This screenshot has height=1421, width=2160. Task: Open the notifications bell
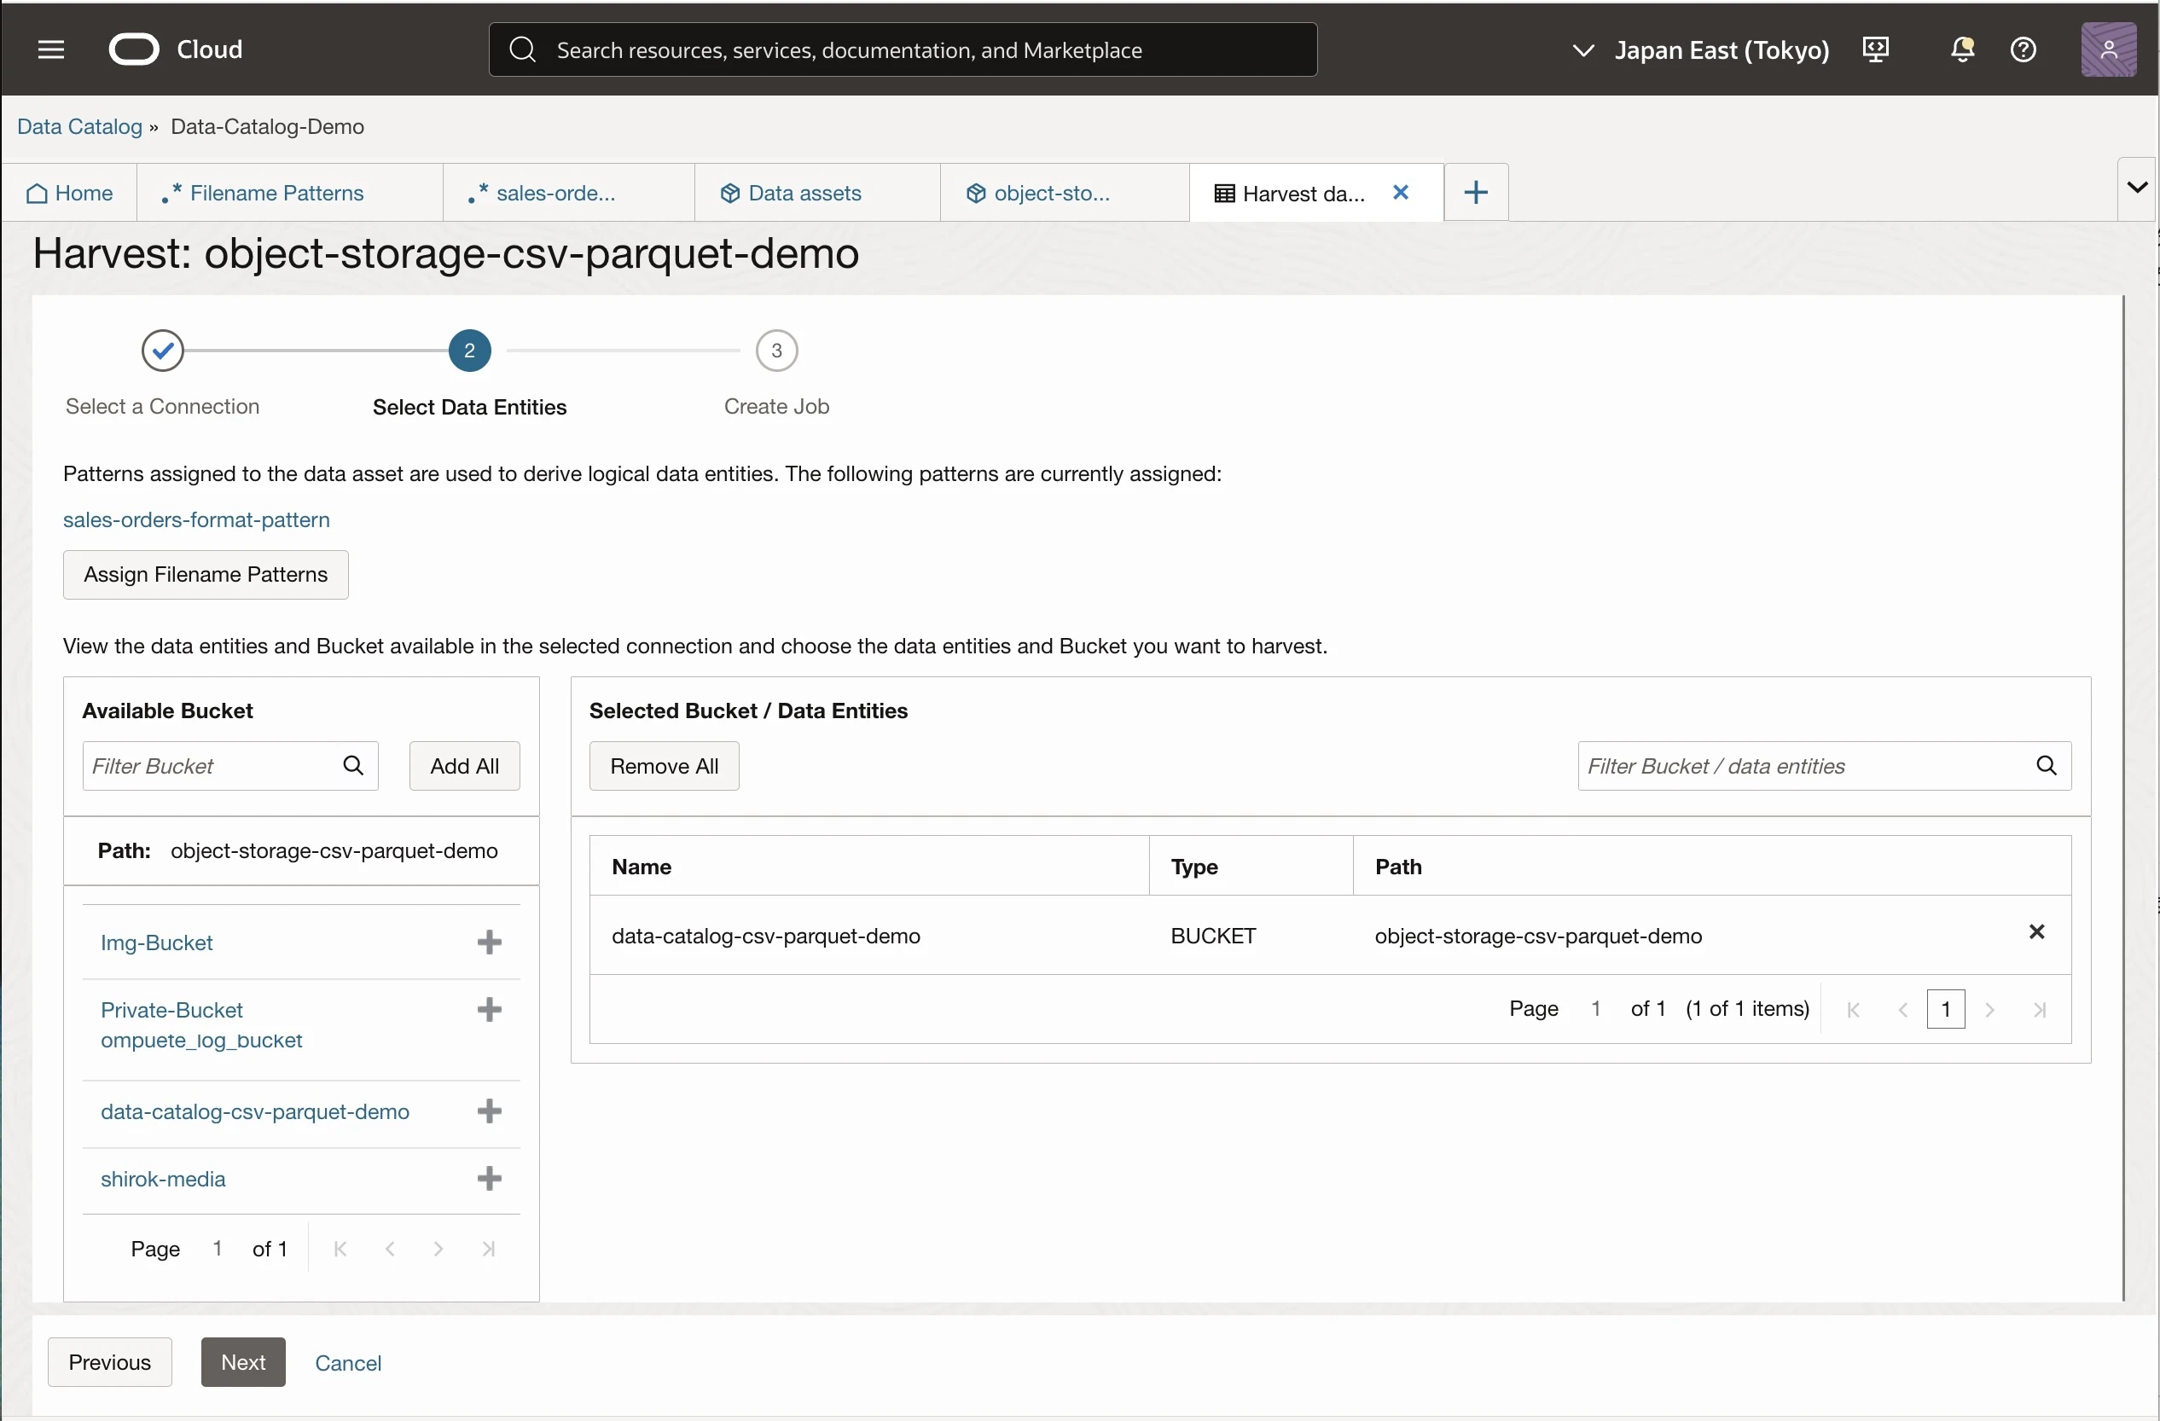[1962, 49]
